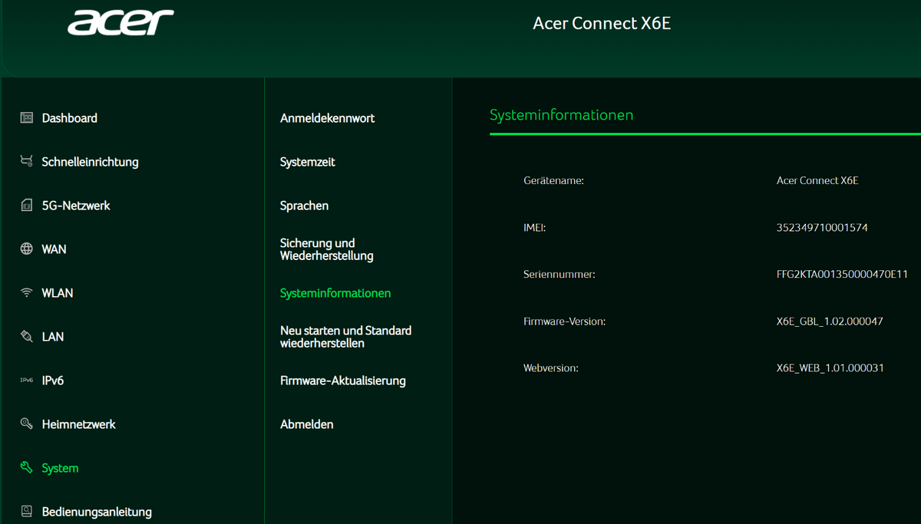This screenshot has width=921, height=524.
Task: Open the LAN settings label
Action: click(x=53, y=337)
